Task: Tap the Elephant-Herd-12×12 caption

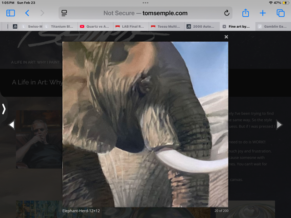Action: [81, 211]
